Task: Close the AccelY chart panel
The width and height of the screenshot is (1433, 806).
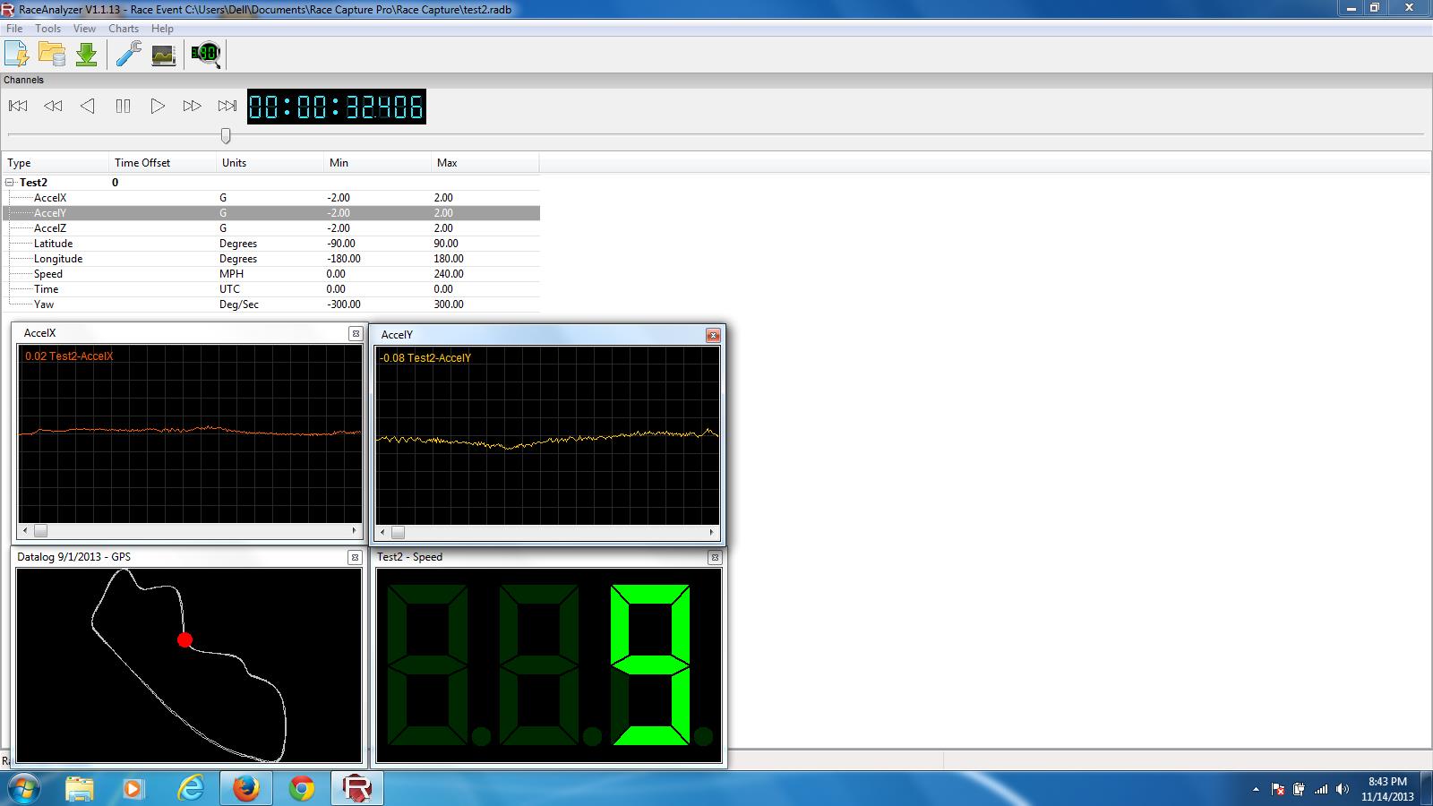Action: point(713,335)
